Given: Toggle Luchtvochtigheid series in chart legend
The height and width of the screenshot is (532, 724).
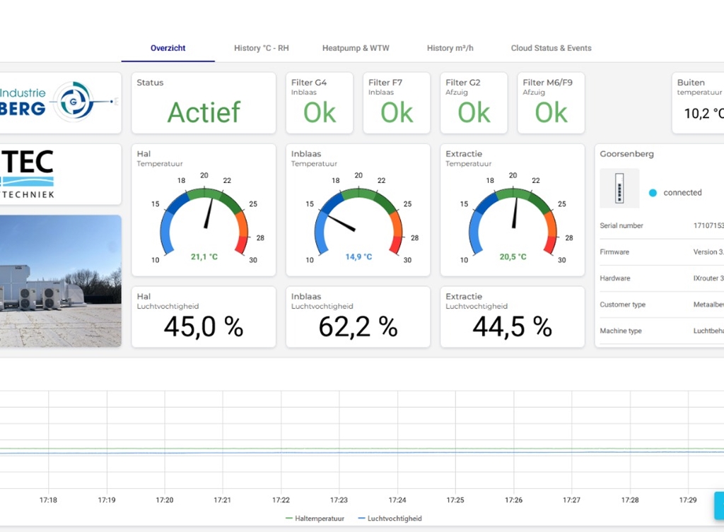Looking at the screenshot, I should (390, 519).
